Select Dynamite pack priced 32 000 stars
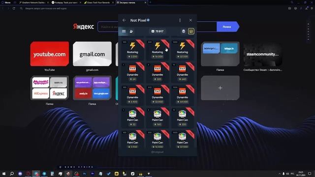315x177 pixels. tap(157, 95)
